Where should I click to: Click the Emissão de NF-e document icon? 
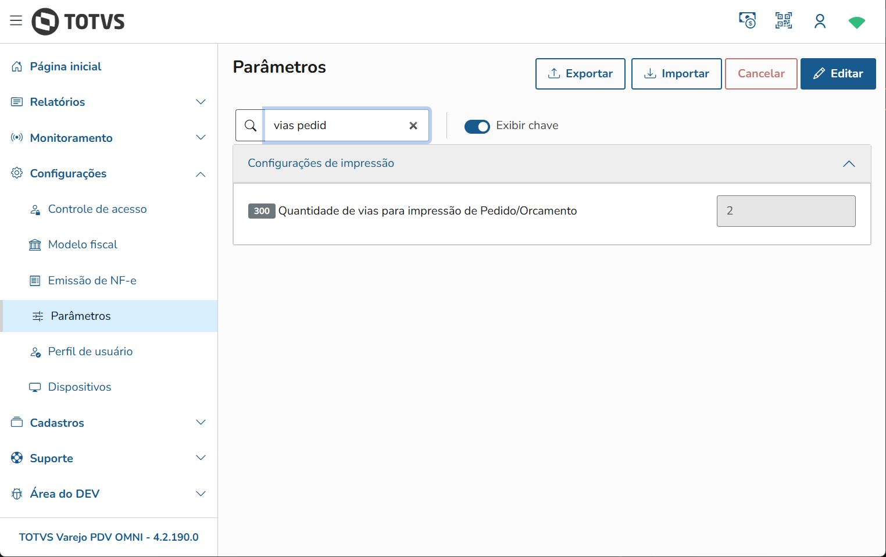point(35,281)
